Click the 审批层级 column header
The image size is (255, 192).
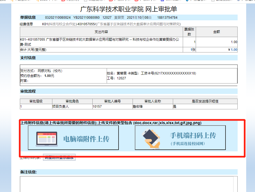[36, 101]
